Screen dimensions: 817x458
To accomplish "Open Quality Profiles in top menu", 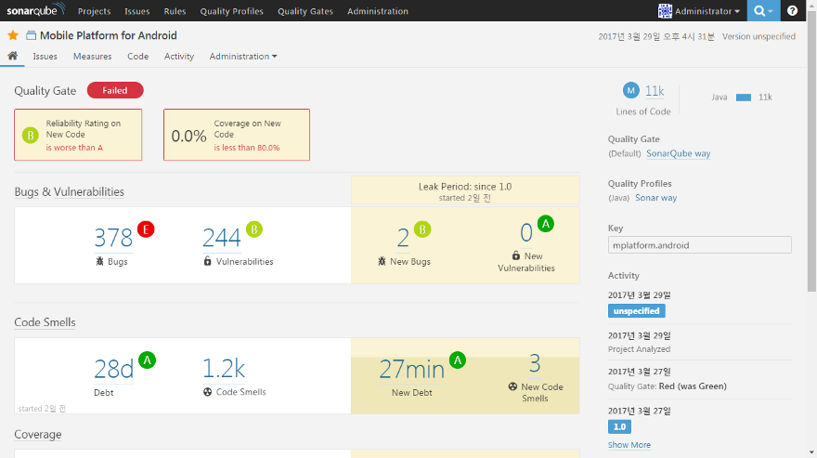I will [x=232, y=11].
